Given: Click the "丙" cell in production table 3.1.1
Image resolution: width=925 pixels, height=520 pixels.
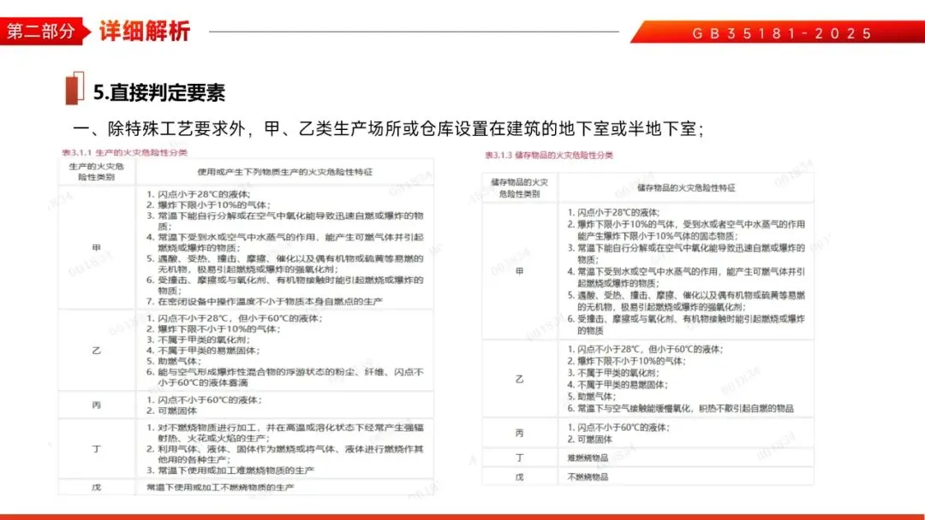Looking at the screenshot, I should click(97, 405).
